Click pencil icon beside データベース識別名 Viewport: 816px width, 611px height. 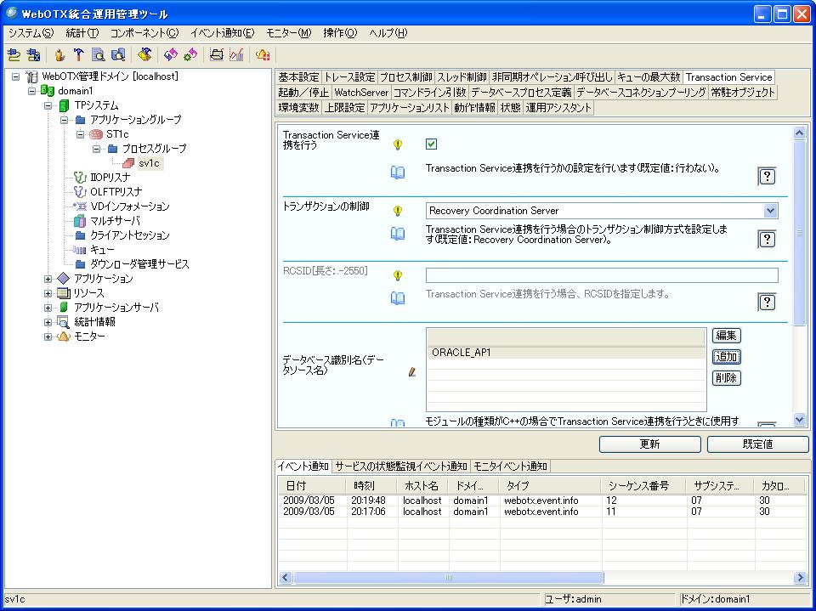pos(412,371)
